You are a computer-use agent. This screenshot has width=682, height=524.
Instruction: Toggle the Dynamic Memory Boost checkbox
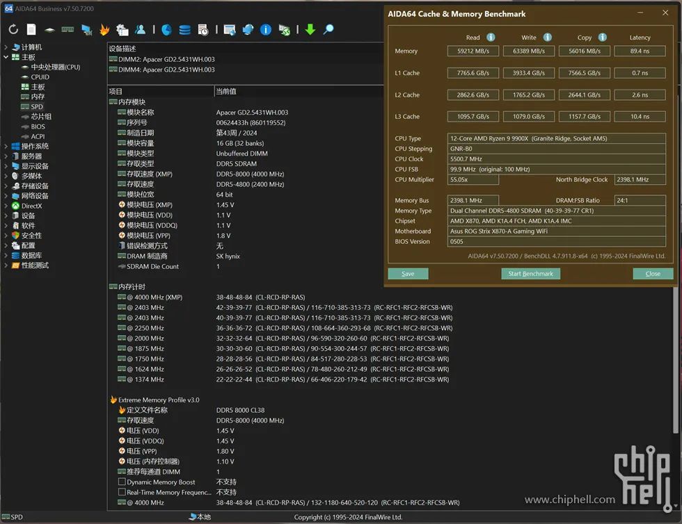tap(122, 482)
